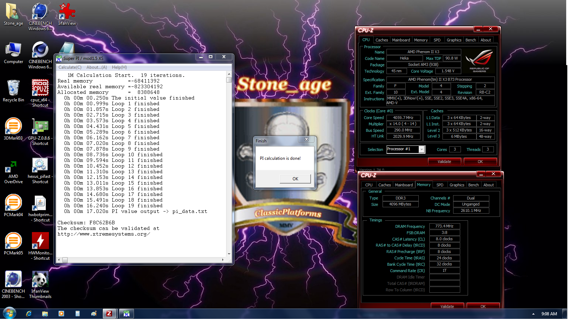Click the Bus Speed value 290.0 MHz

tap(403, 130)
